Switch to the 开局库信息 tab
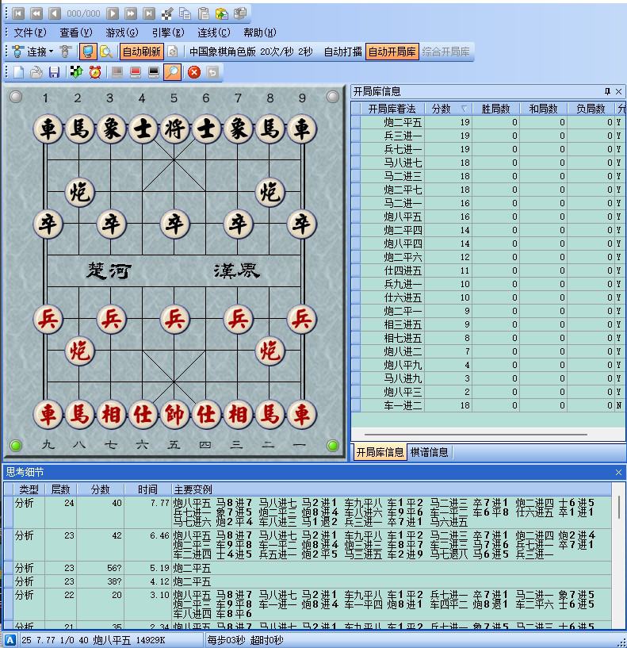Screen dimensions: 627x648 tap(380, 452)
